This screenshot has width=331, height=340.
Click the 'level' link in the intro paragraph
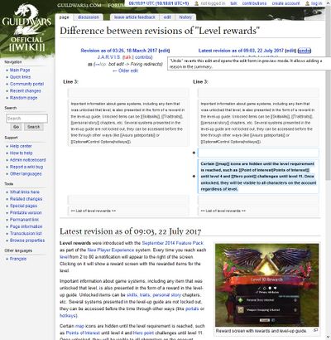[64, 257]
